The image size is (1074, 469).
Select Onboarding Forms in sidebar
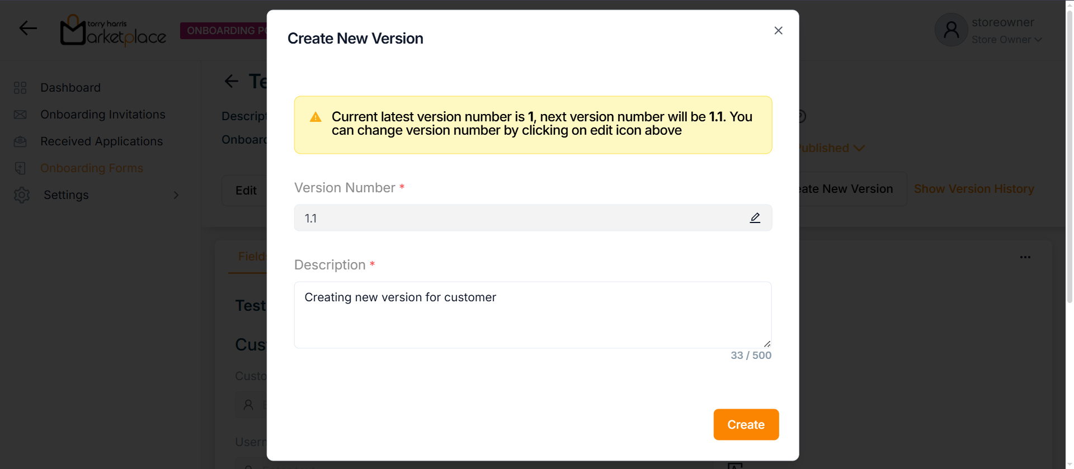[92, 168]
